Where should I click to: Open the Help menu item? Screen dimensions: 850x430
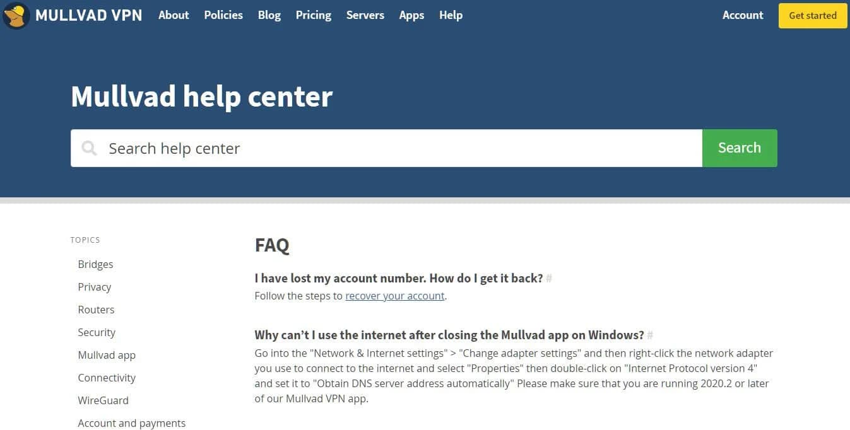pos(451,15)
